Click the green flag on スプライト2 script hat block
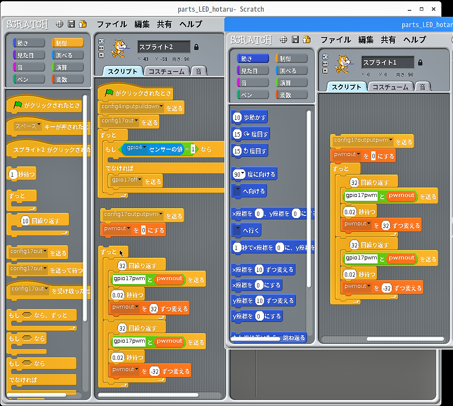 (109, 93)
